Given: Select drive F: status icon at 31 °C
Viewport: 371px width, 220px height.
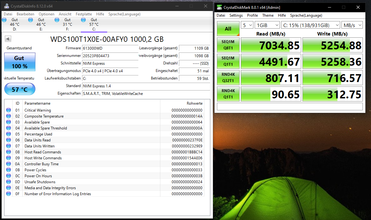Looking at the screenshot, I should coord(57,20).
